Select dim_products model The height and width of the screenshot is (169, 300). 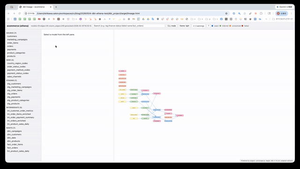tap(14, 141)
